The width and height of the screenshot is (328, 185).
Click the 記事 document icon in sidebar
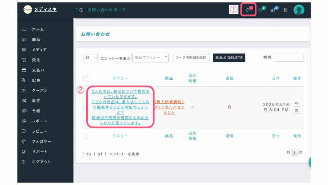pos(23,80)
